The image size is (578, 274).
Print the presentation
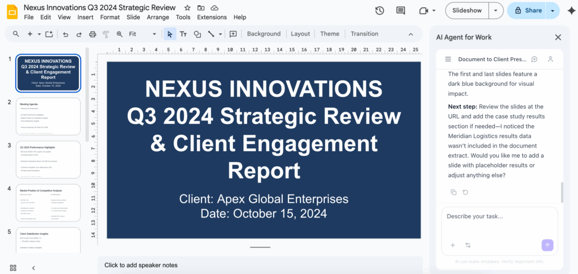tap(93, 34)
